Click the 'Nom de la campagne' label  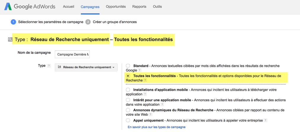[x=34, y=53]
